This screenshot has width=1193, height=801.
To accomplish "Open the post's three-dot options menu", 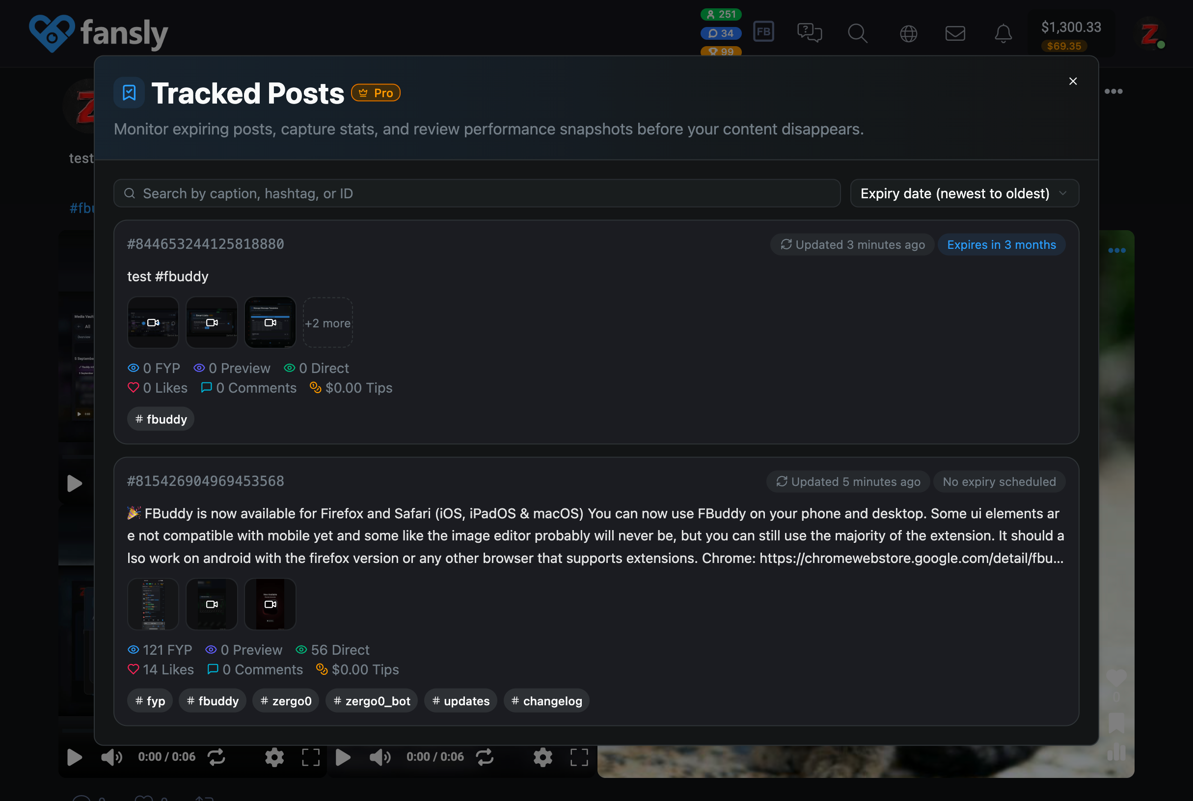I will coord(1116,250).
